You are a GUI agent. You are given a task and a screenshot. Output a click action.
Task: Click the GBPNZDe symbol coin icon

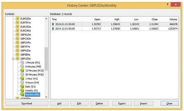point(17,51)
